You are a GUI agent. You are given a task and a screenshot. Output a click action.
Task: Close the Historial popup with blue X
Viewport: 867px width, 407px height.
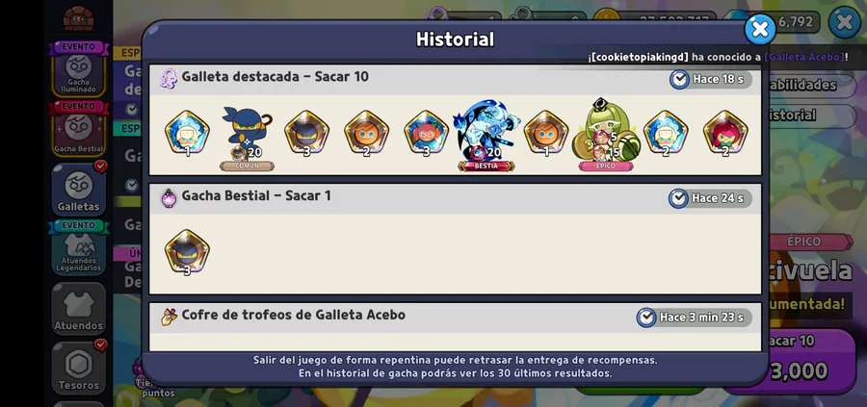pyautogui.click(x=760, y=29)
